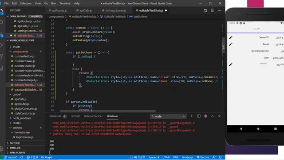Open the notifications bell in status bar
Image resolution: width=284 pixels, height=160 pixels.
[220, 157]
